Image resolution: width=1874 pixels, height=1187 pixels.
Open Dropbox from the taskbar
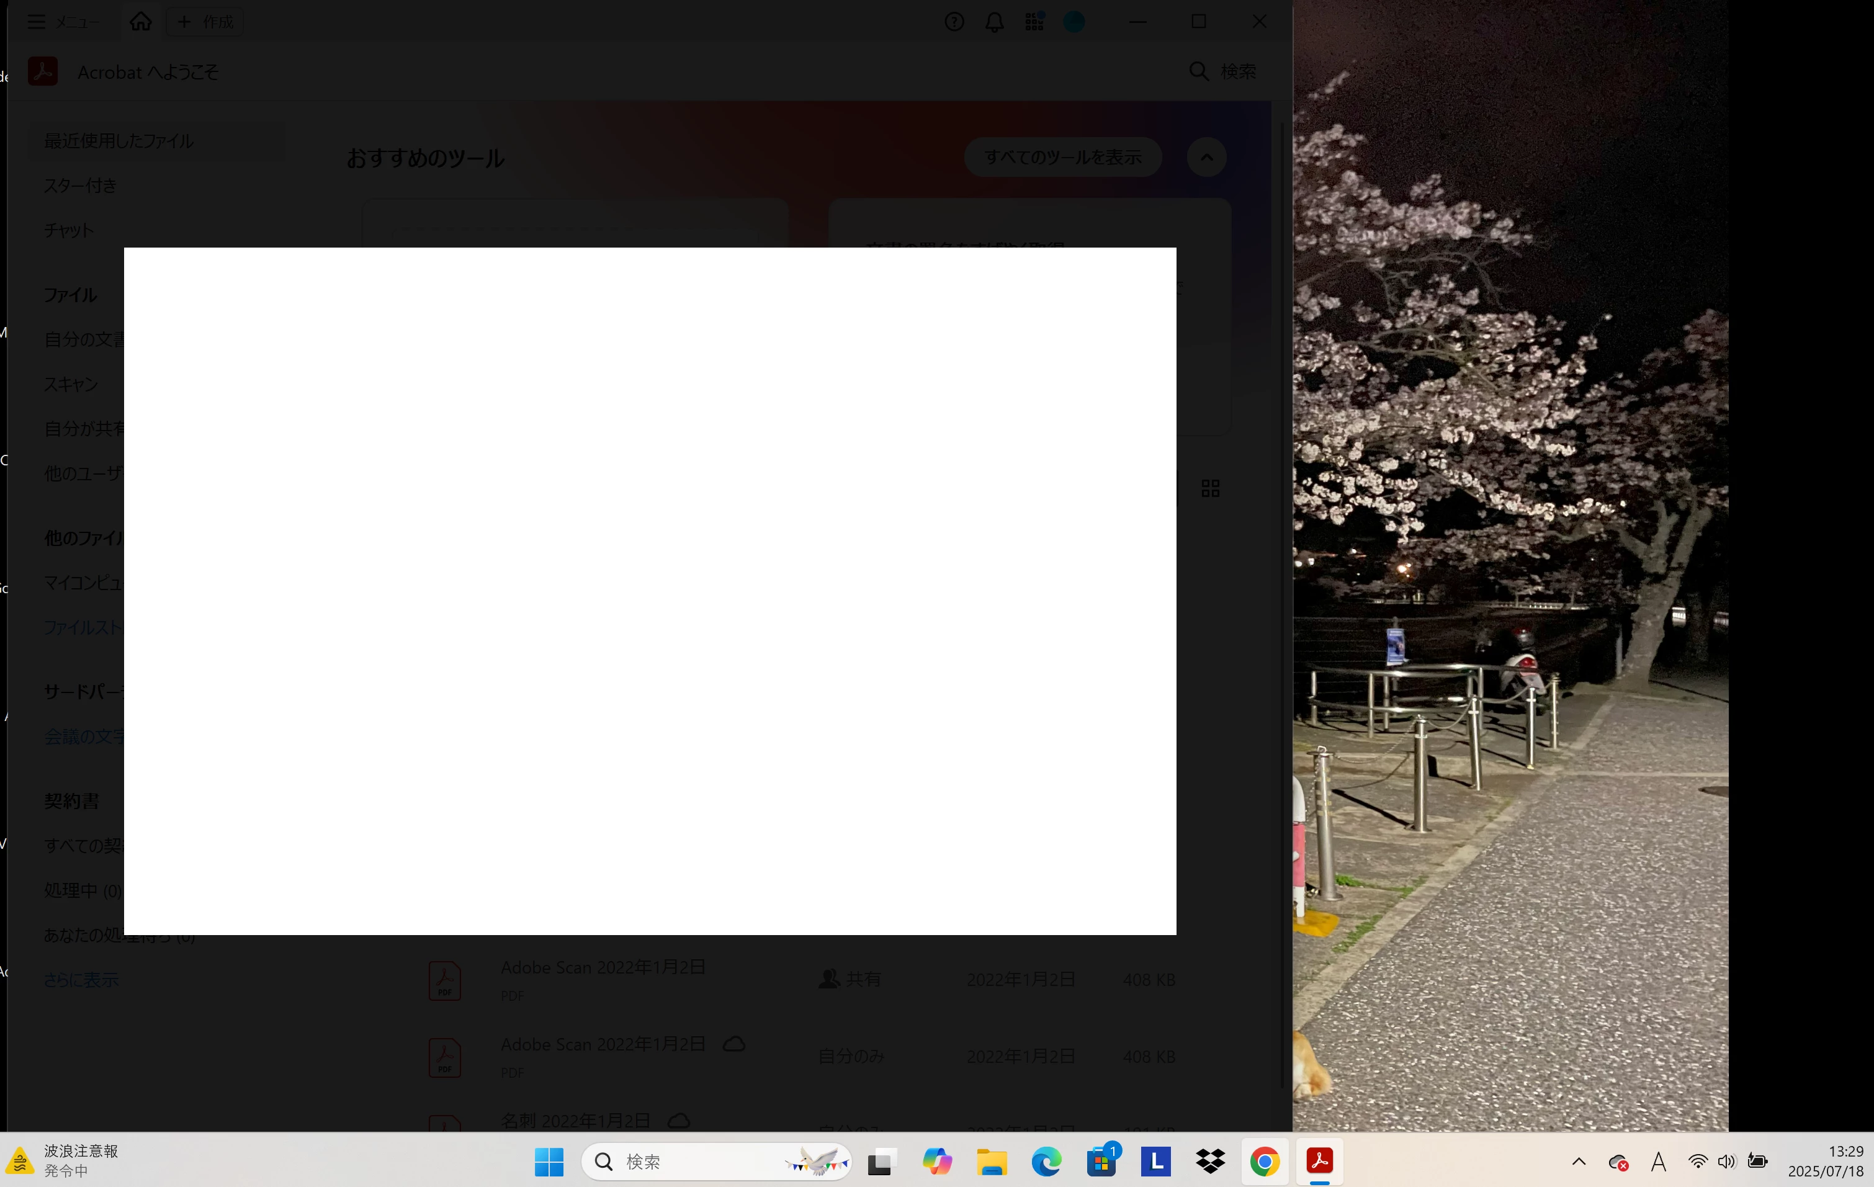point(1210,1162)
